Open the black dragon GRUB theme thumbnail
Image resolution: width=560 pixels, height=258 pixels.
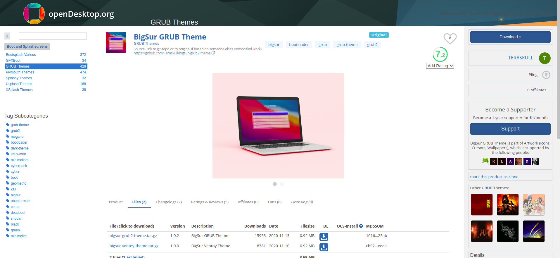click(x=508, y=231)
